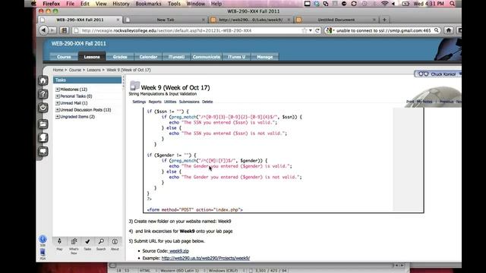Click the profile head sidebar icon

click(43, 138)
